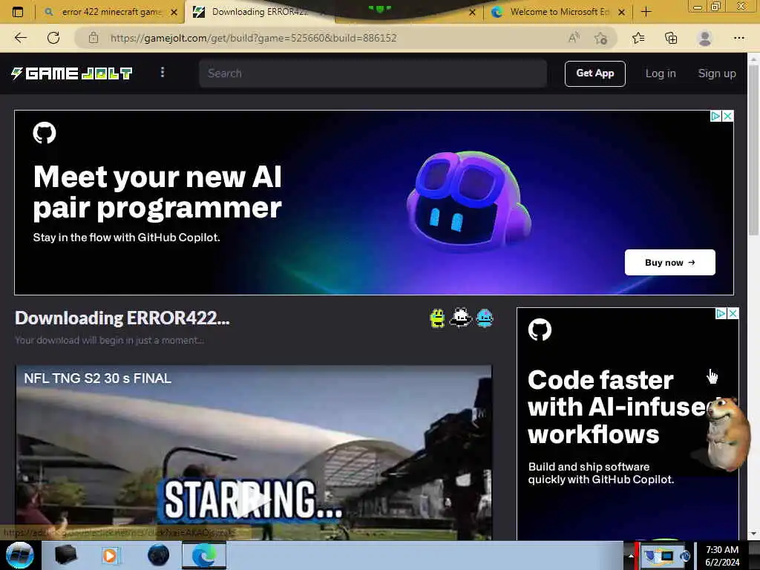Click Buy now button in Copilot ad

tap(670, 262)
